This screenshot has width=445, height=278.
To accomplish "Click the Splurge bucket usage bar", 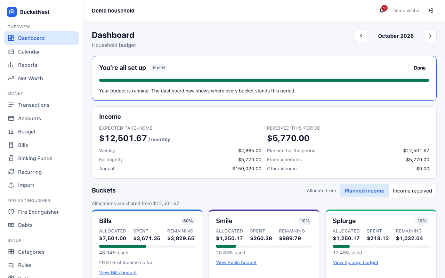I will click(x=381, y=246).
